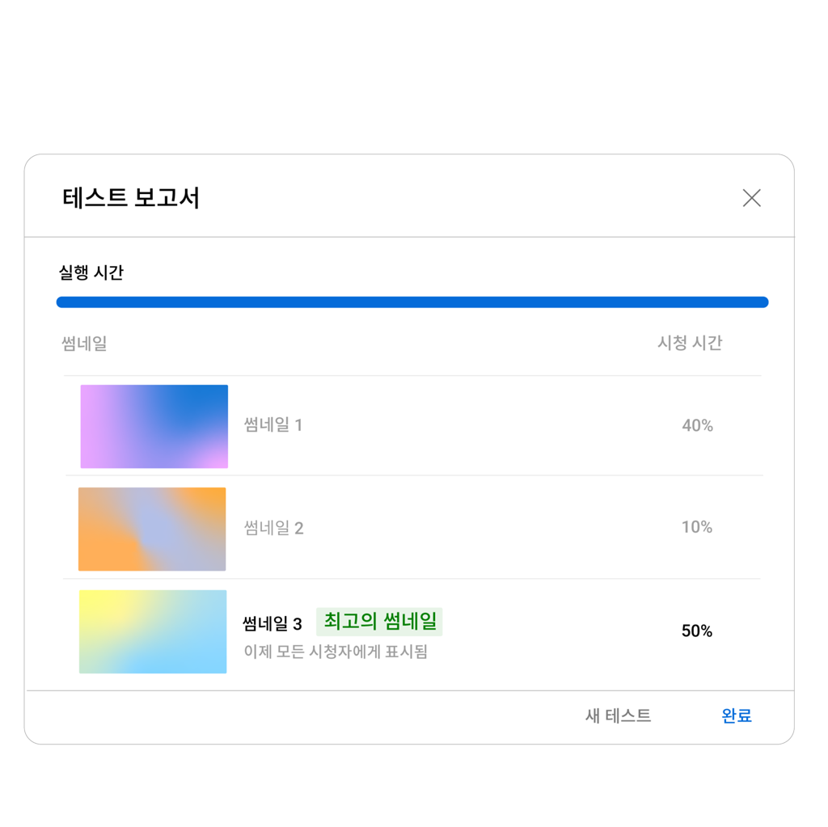Click the 테스트 보고서 dialog title
Image resolution: width=828 pixels, height=827 pixels.
pyautogui.click(x=129, y=196)
